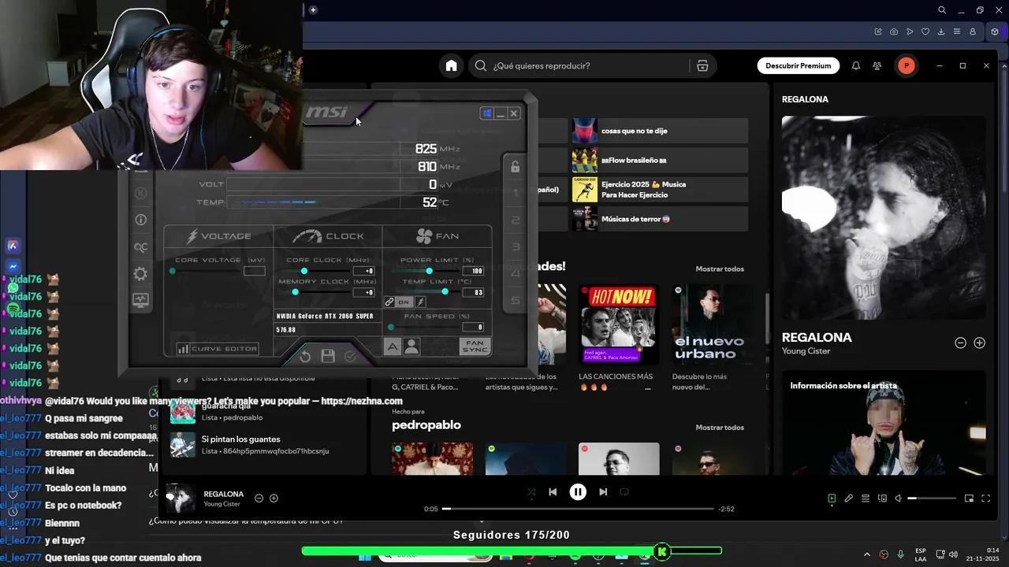
Task: Click Mostrar todos beside pedropablo section
Action: pyautogui.click(x=720, y=428)
